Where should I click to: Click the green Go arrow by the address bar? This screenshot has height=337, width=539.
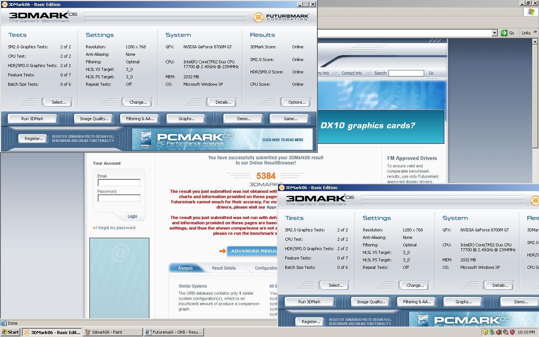(x=504, y=33)
